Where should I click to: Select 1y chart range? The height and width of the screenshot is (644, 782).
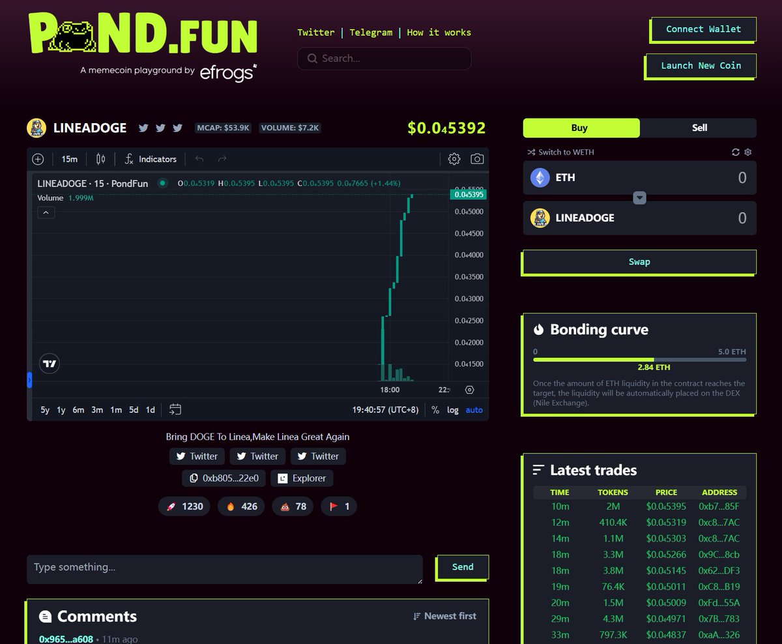coord(61,410)
